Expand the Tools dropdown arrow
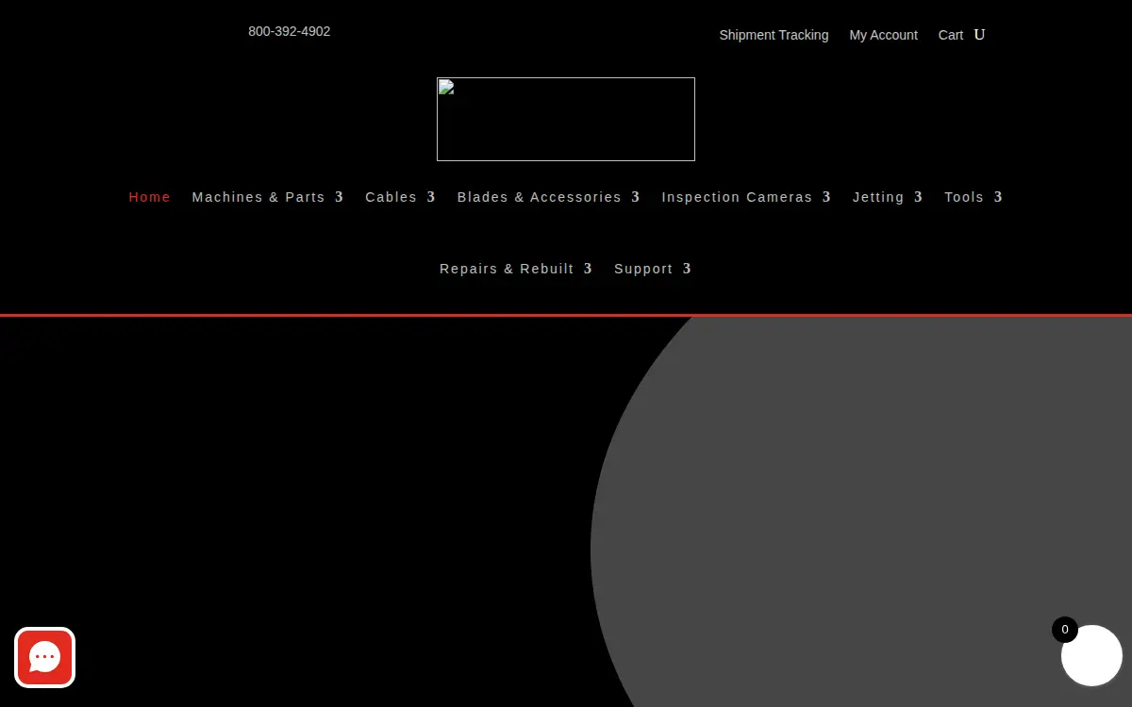This screenshot has height=707, width=1132. pyautogui.click(x=998, y=197)
